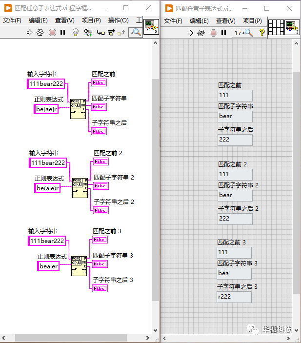Click the connector pane grid icon
The width and height of the screenshot is (301, 343).
[x=276, y=27]
